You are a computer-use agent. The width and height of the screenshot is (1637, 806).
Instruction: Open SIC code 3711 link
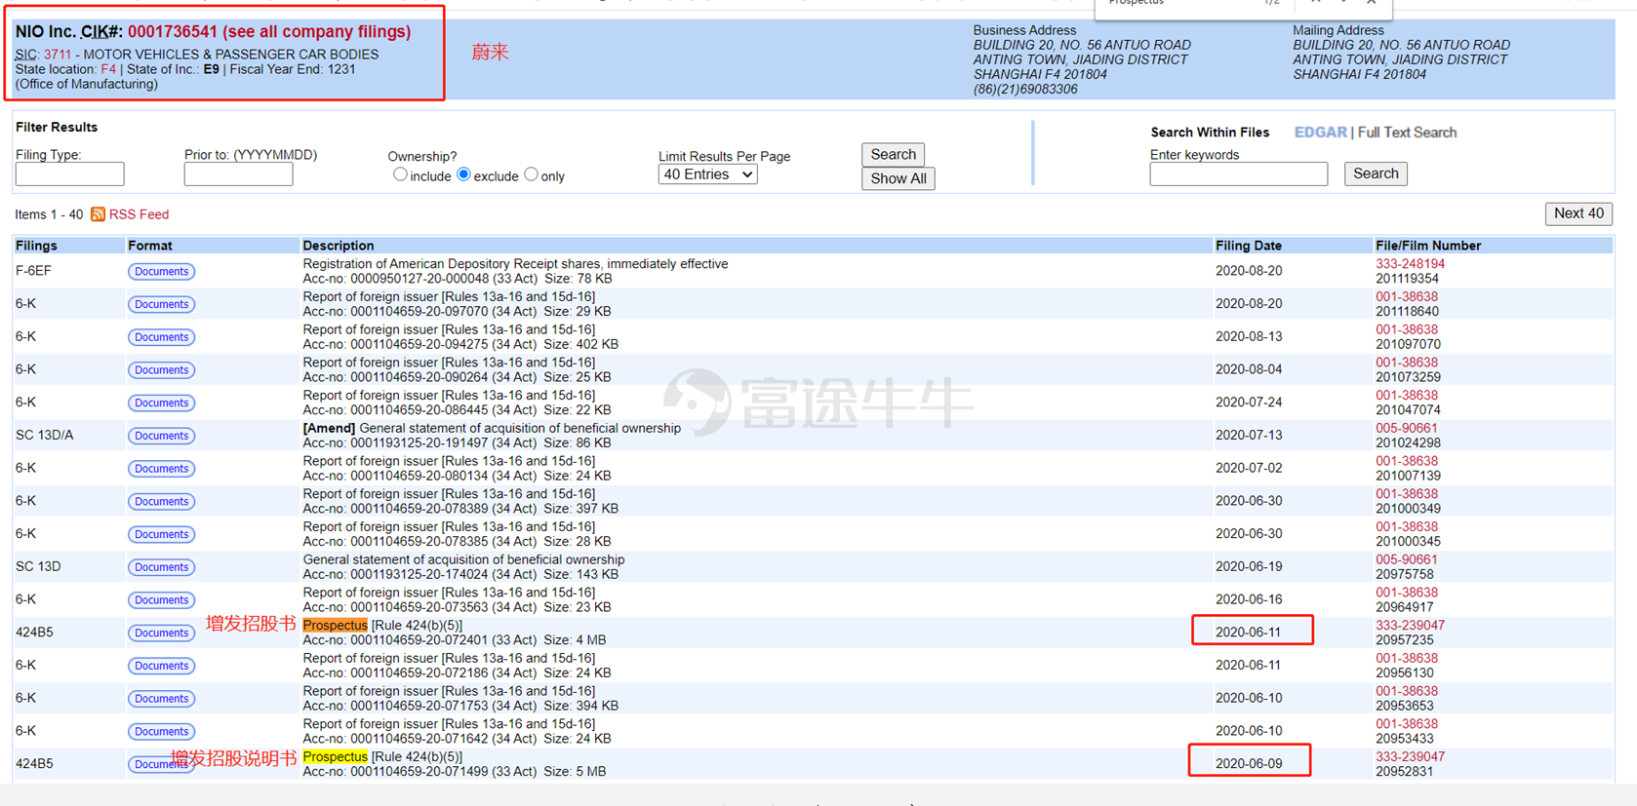[x=57, y=55]
